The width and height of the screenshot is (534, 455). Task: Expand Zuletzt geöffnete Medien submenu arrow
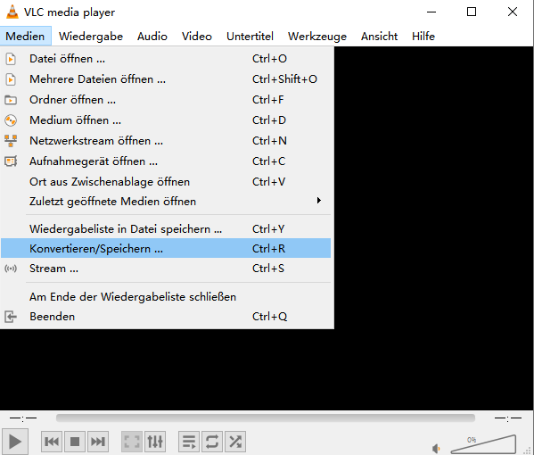pos(319,201)
